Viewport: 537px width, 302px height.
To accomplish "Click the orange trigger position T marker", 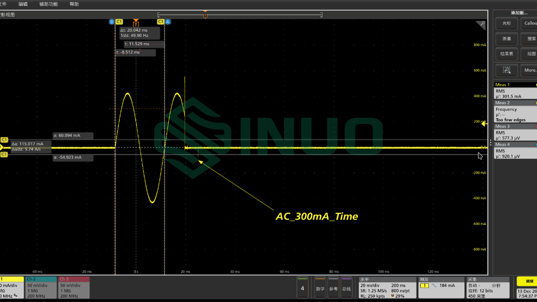I will tap(136, 23).
